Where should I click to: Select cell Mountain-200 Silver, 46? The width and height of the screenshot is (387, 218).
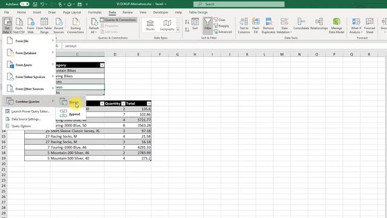tap(77, 153)
